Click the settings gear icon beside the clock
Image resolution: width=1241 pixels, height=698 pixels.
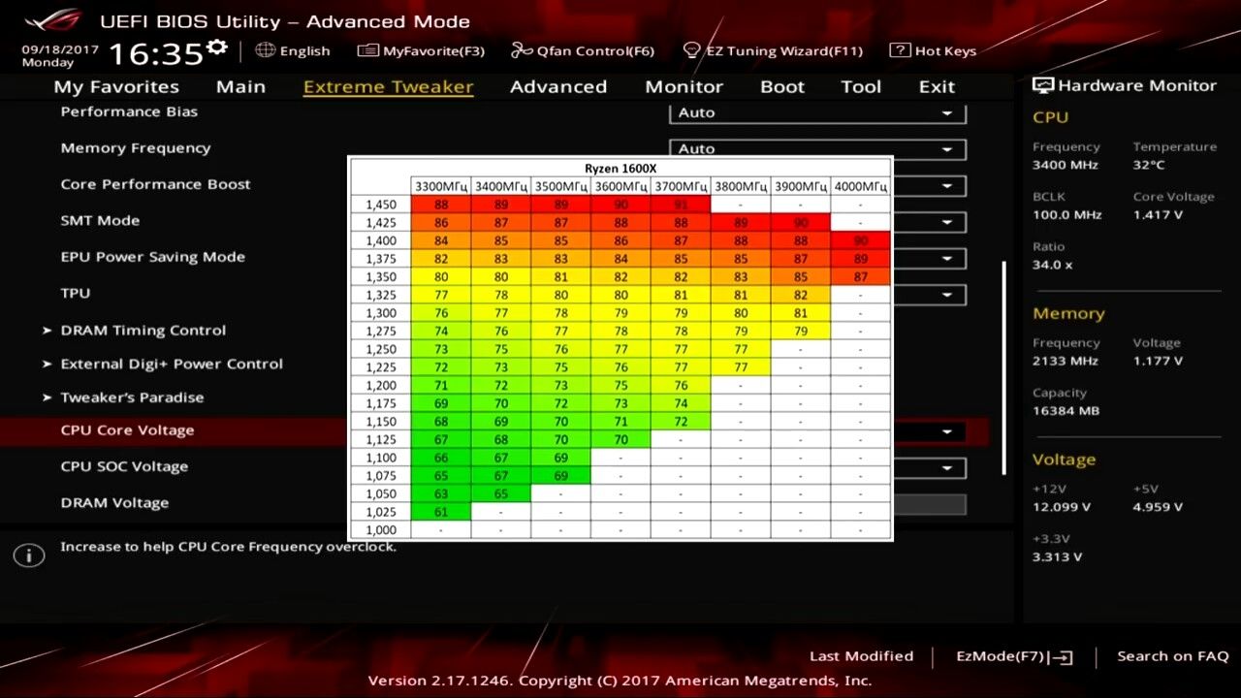pyautogui.click(x=217, y=47)
